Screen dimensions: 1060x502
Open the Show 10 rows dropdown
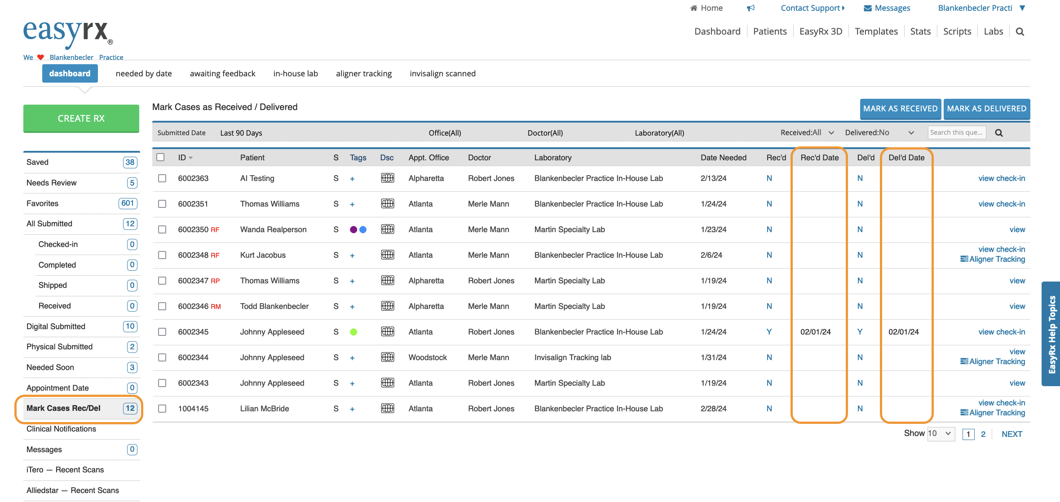(x=941, y=433)
